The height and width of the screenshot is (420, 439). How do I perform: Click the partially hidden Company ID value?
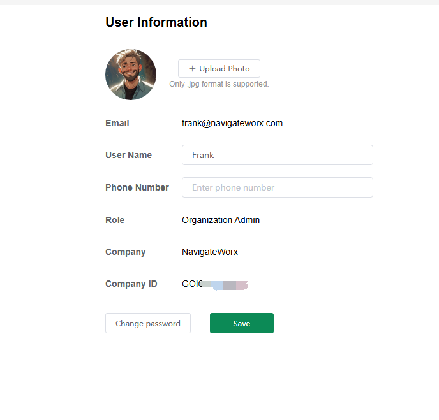(214, 284)
